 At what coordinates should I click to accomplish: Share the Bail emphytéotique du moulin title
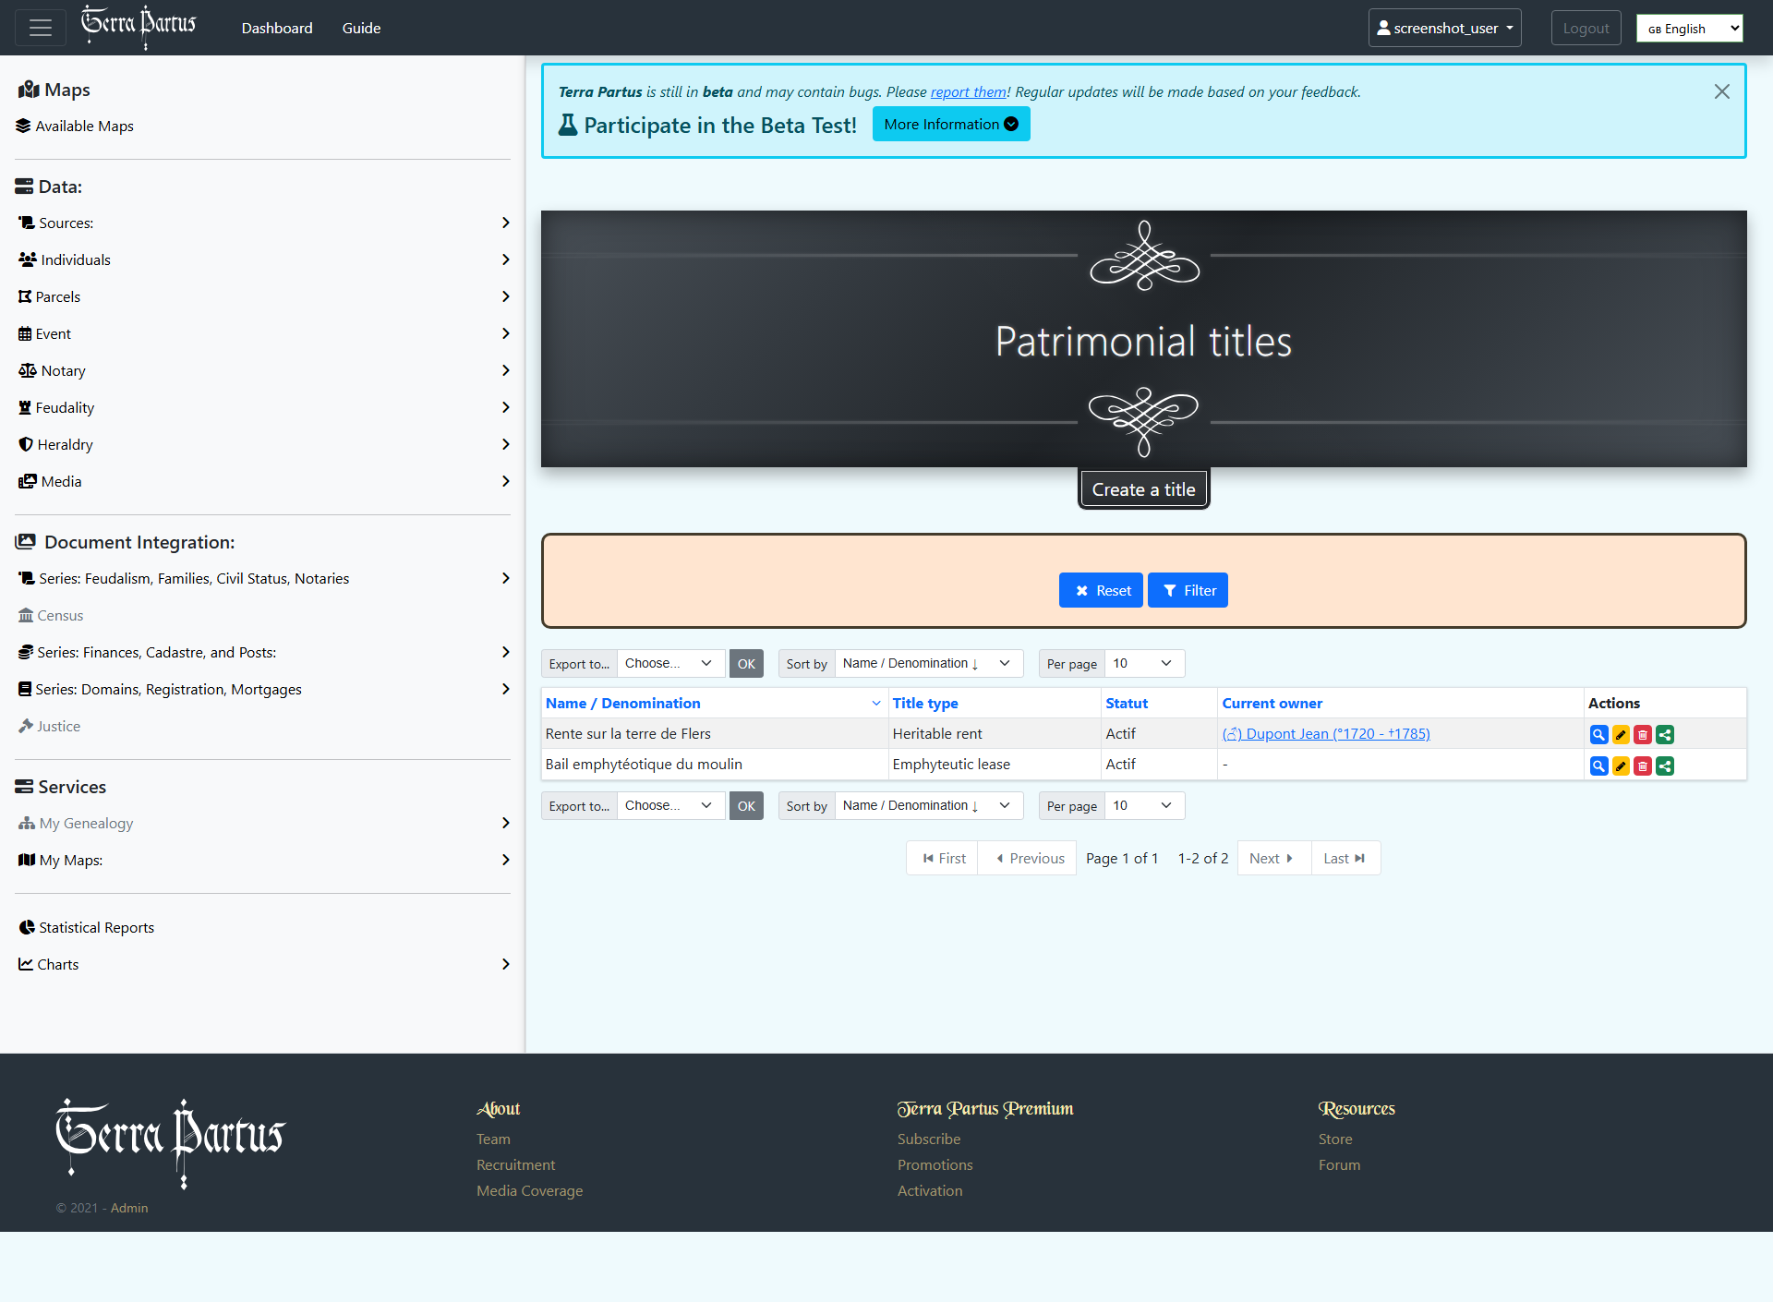click(x=1665, y=766)
